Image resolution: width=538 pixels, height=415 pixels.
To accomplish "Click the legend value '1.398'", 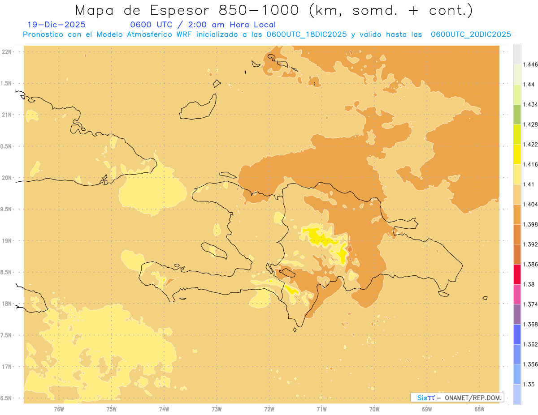I will pyautogui.click(x=530, y=224).
